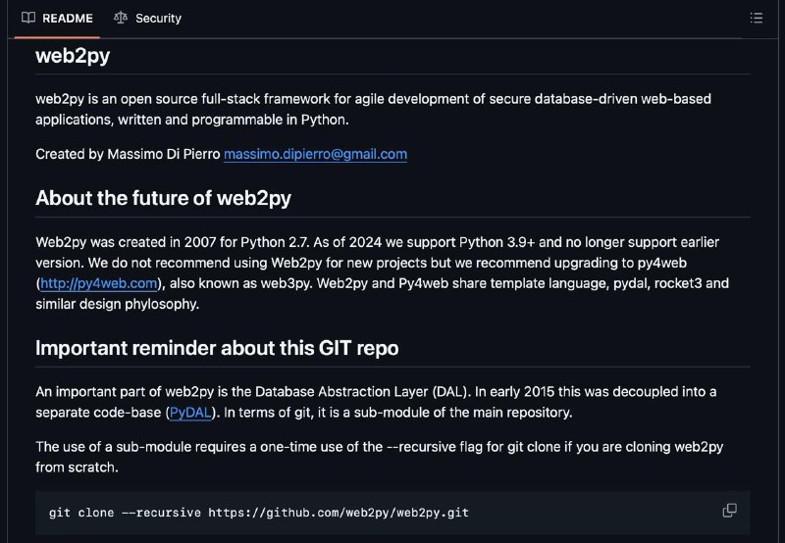The width and height of the screenshot is (785, 543).
Task: Copy the git clone command with copy icon
Action: point(729,511)
